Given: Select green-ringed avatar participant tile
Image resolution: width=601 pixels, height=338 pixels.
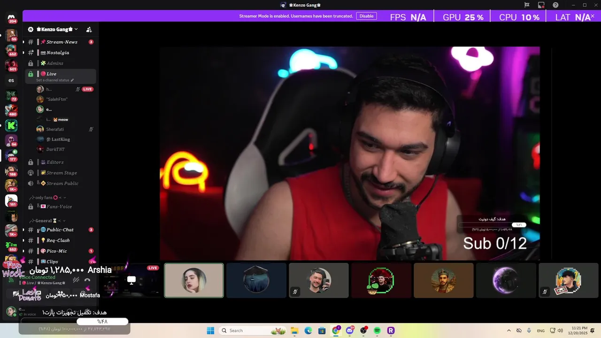Looking at the screenshot, I should [x=381, y=280].
